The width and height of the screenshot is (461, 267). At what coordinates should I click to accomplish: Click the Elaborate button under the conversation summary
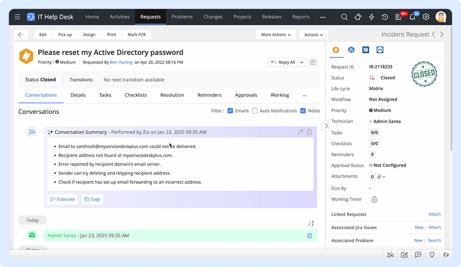point(62,199)
